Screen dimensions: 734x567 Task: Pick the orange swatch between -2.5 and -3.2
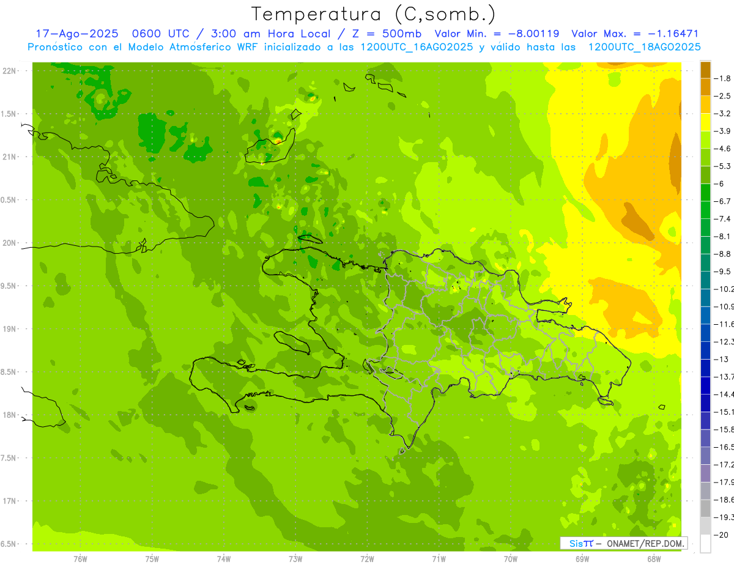[x=705, y=105]
